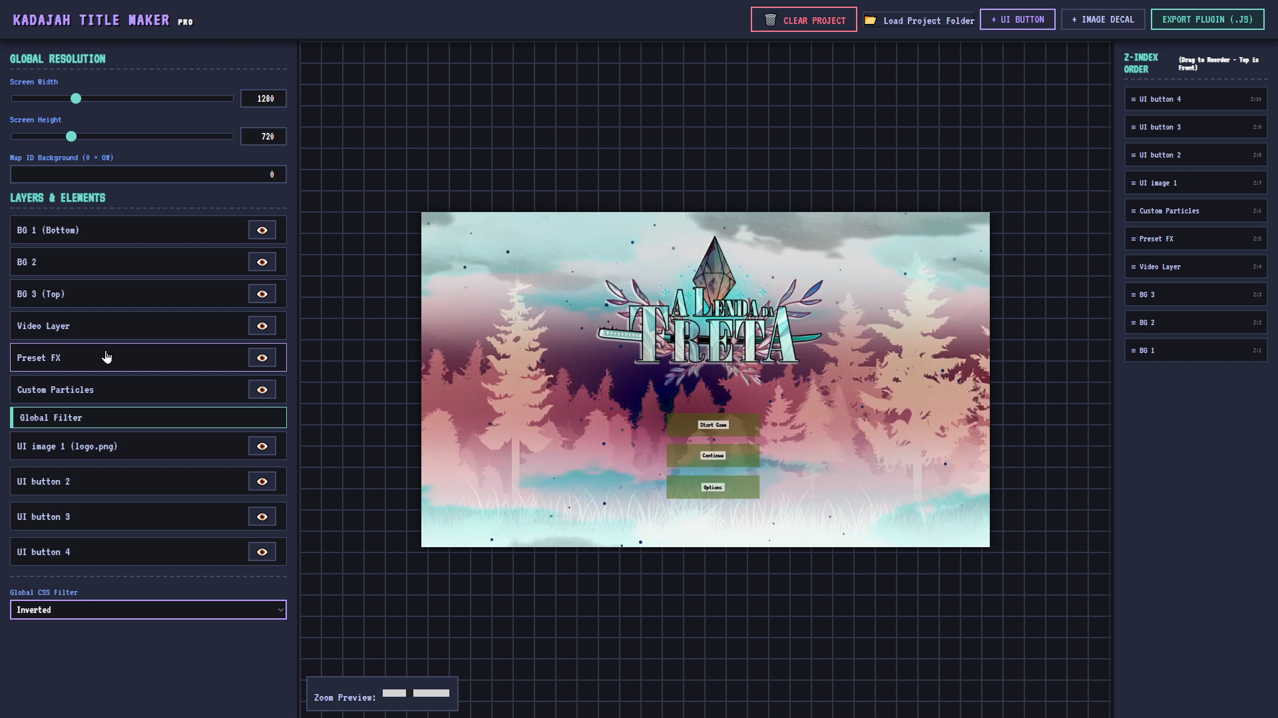This screenshot has width=1278, height=718.
Task: Grab the drag handle of BG 3 z-index row
Action: (1133, 295)
